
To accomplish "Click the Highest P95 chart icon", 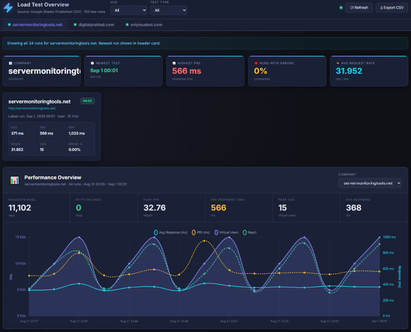I will (174, 63).
